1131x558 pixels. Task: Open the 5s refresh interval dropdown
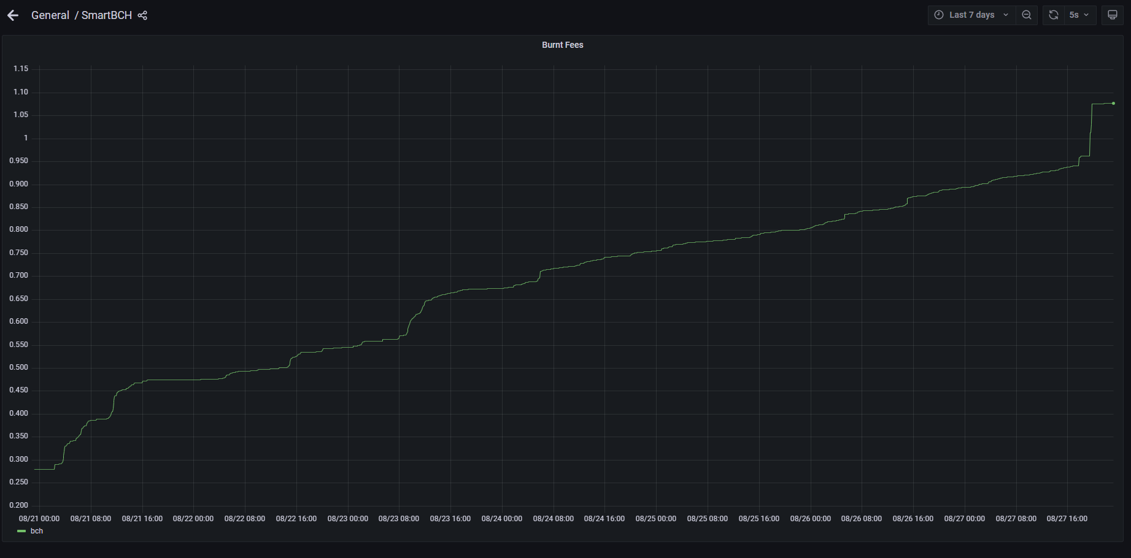tap(1079, 15)
